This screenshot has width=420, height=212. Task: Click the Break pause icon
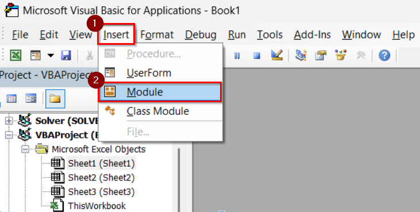click(237, 56)
